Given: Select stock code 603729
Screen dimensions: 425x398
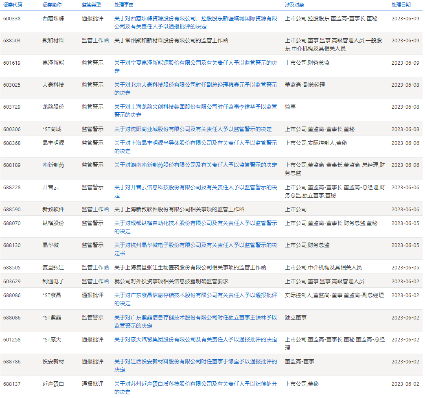Looking at the screenshot, I should 12,107.
